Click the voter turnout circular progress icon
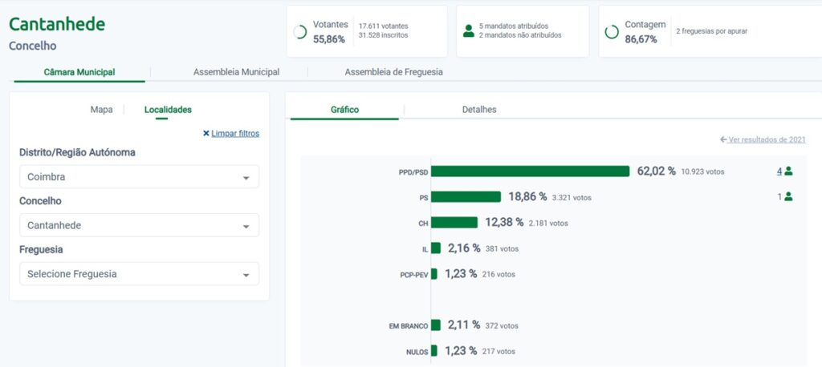 pos(300,32)
